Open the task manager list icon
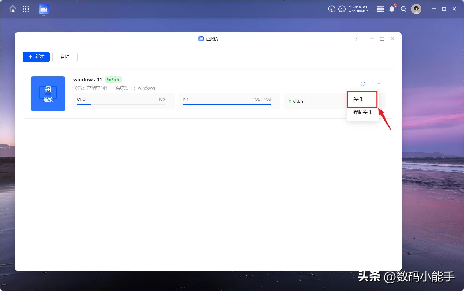Screen dimensions: 464x291 (x=380, y=9)
